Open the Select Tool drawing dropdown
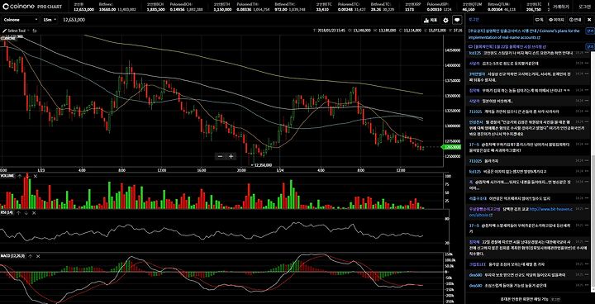Screen dimensions: 595x304 click(x=16, y=31)
